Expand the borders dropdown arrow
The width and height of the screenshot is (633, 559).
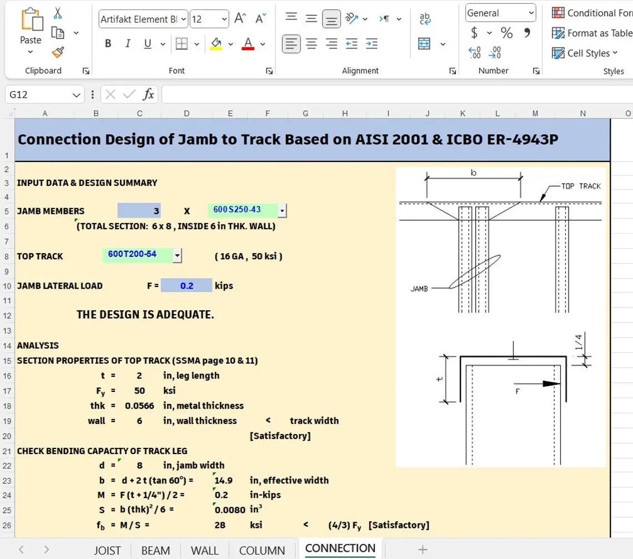[x=197, y=44]
